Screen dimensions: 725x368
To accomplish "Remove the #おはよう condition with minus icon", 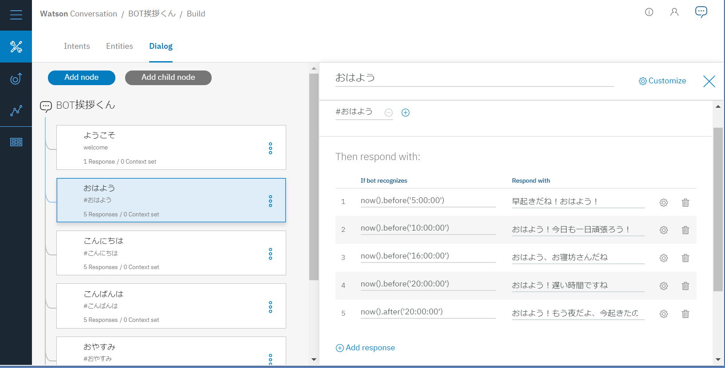I will tap(389, 113).
